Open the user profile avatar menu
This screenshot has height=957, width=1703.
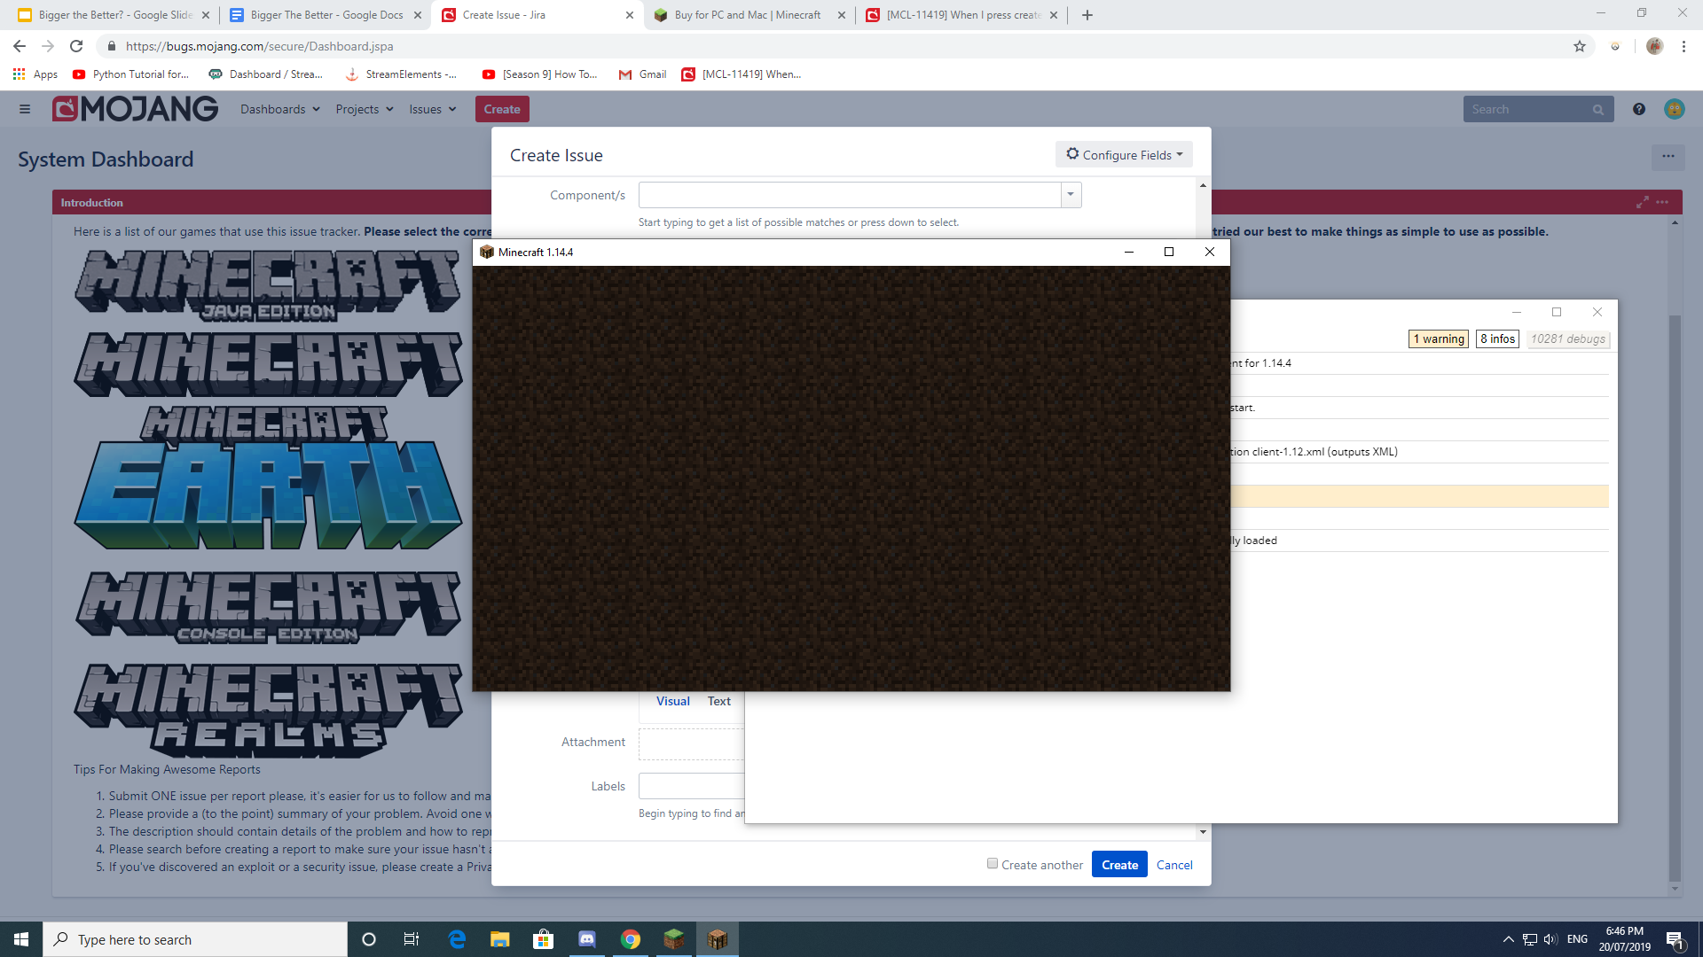pos(1674,109)
